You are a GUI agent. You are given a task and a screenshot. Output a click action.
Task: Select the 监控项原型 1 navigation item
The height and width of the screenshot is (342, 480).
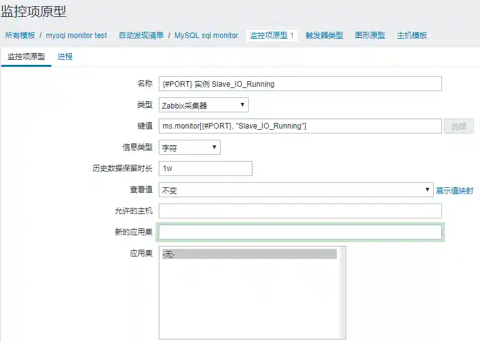tap(272, 36)
